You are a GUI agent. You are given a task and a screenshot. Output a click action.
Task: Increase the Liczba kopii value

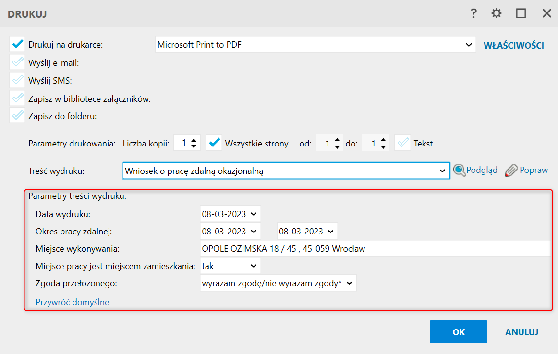(x=194, y=140)
